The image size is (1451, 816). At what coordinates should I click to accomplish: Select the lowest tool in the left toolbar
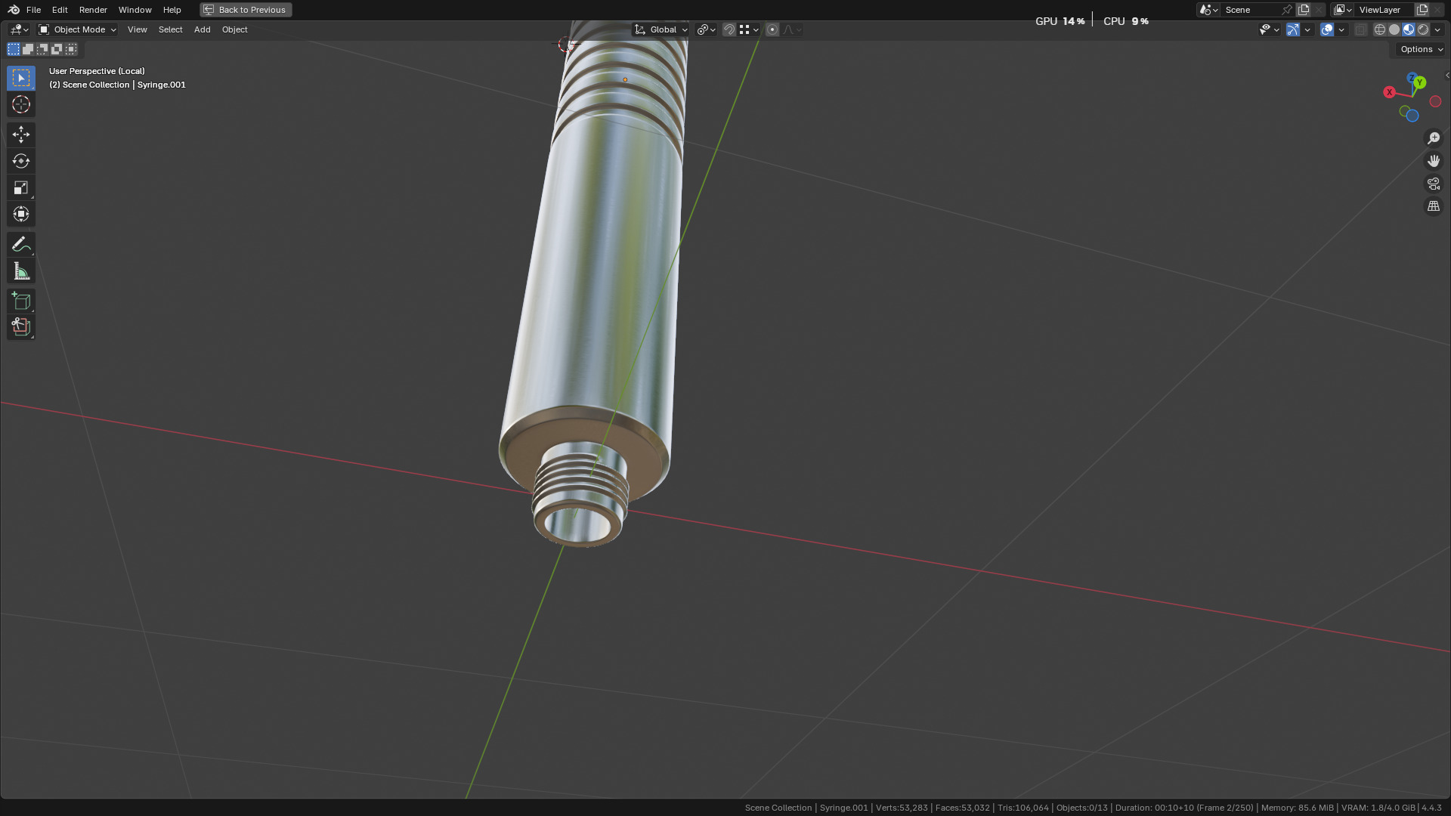pos(21,327)
